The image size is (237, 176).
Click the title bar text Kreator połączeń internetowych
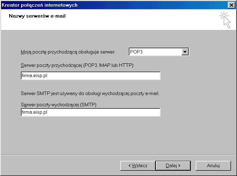tap(40, 5)
